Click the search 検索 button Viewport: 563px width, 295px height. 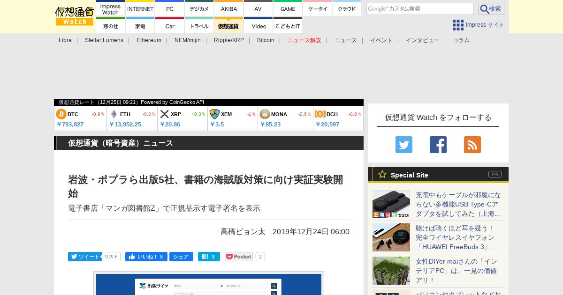click(491, 9)
